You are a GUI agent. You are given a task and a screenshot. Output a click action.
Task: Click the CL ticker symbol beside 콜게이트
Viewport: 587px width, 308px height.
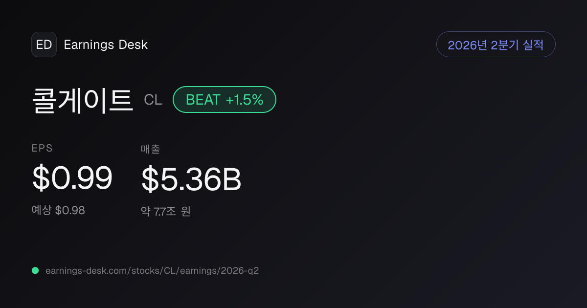(x=153, y=100)
